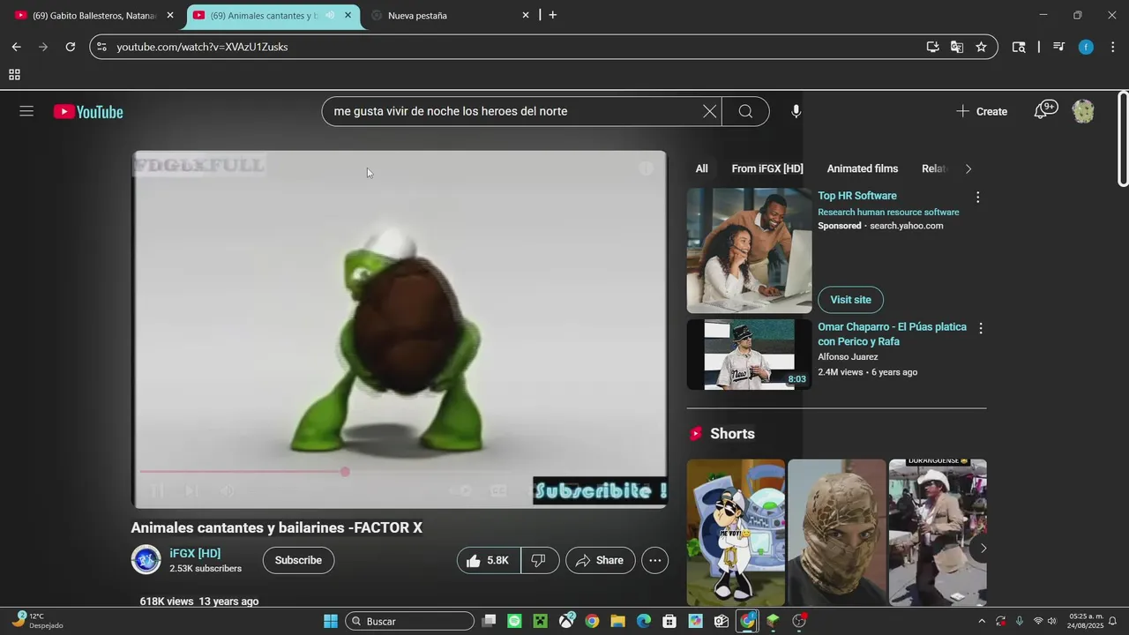Select the Animated films chip
Viewport: 1129px width, 635px height.
pyautogui.click(x=863, y=168)
